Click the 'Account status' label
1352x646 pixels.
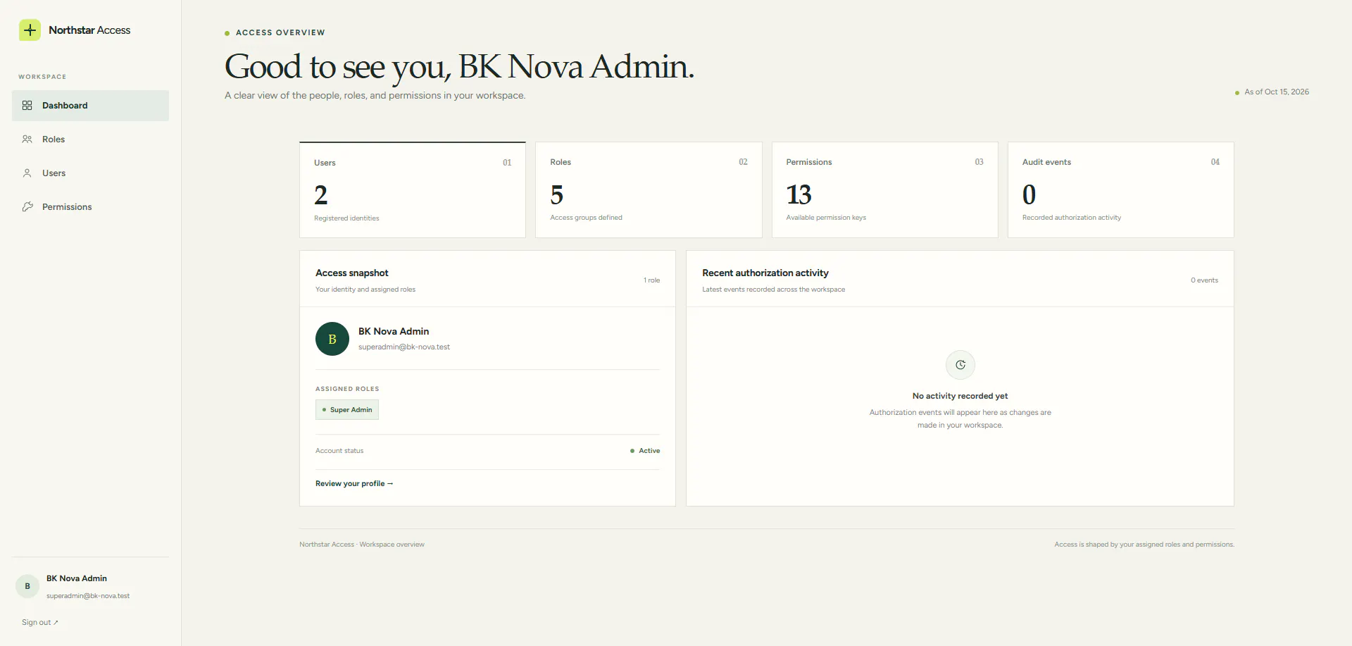pos(339,451)
